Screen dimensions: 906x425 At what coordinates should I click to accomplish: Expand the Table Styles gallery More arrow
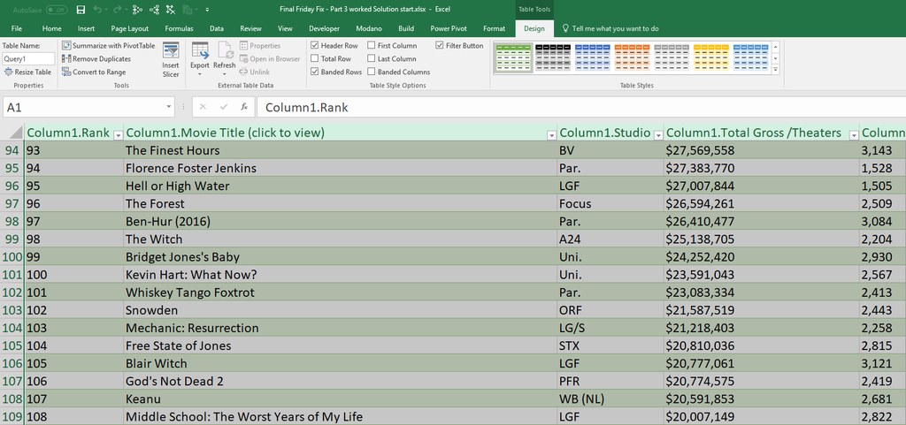click(775, 70)
